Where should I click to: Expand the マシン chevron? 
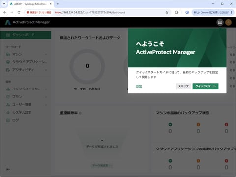click(46, 54)
